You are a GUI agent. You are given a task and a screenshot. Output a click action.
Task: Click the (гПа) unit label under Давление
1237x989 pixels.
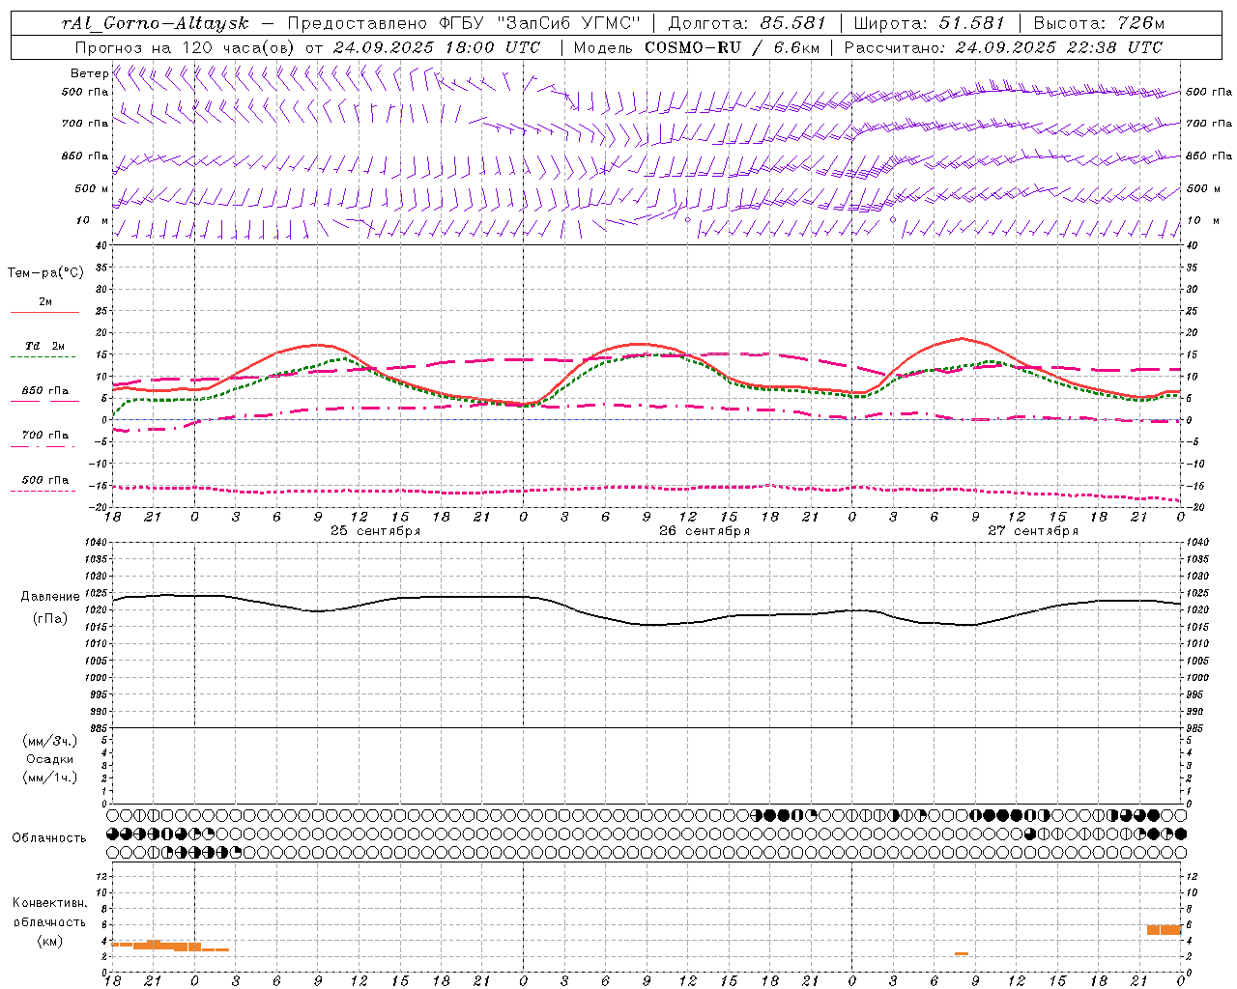(x=49, y=619)
